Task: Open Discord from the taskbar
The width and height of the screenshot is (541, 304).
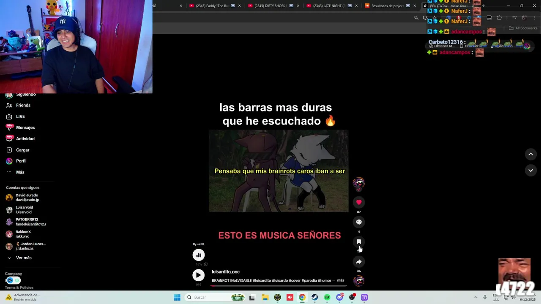Action: pyautogui.click(x=339, y=298)
